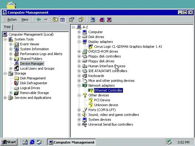The height and width of the screenshot is (146, 195).
Task: Click the Up one level folder icon
Action: (55, 19)
